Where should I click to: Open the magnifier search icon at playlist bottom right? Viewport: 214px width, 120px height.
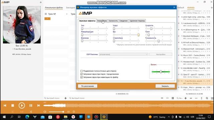[x=207, y=98]
